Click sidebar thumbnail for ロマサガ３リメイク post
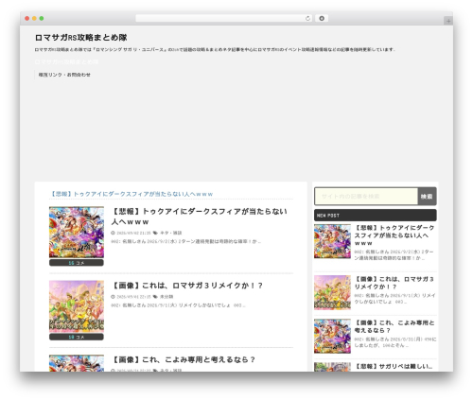The height and width of the screenshot is (400, 473). coord(332,292)
